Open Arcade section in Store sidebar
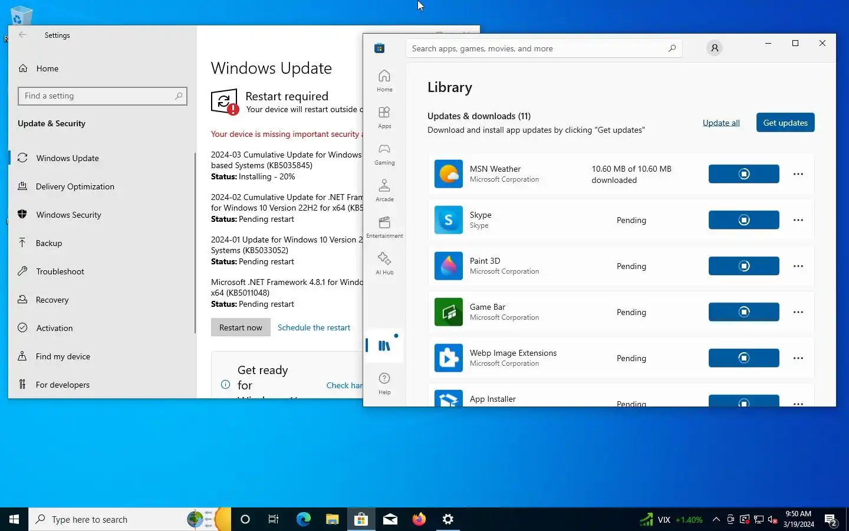 pos(384,191)
